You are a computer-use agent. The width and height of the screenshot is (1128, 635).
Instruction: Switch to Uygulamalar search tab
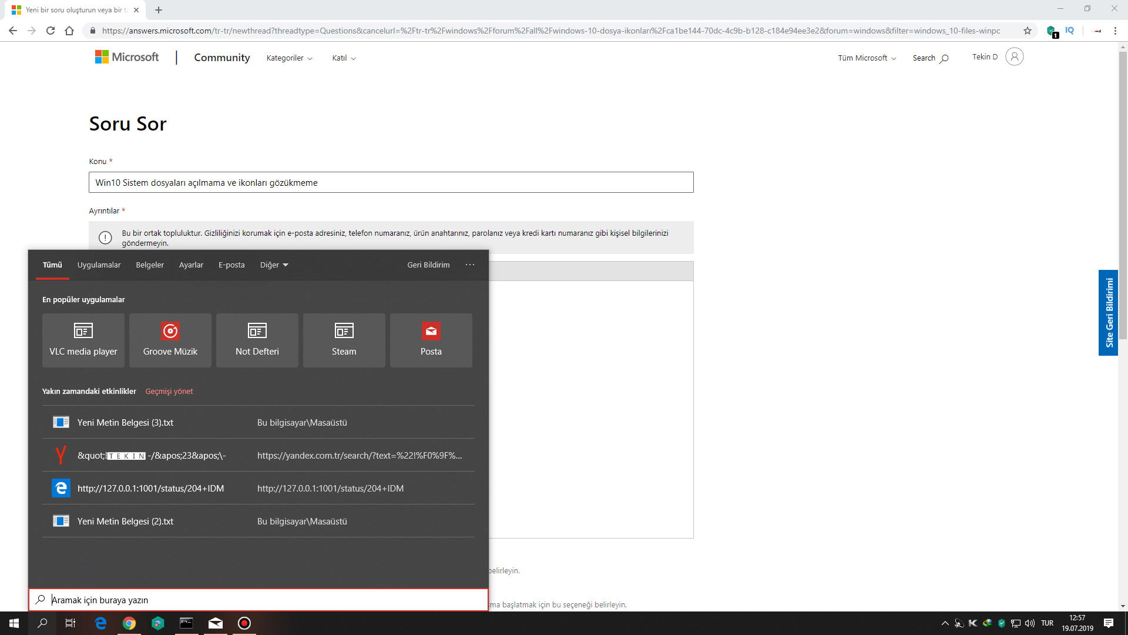[x=99, y=265]
